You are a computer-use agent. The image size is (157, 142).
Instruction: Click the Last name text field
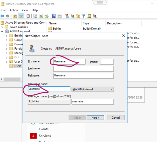point(83,69)
